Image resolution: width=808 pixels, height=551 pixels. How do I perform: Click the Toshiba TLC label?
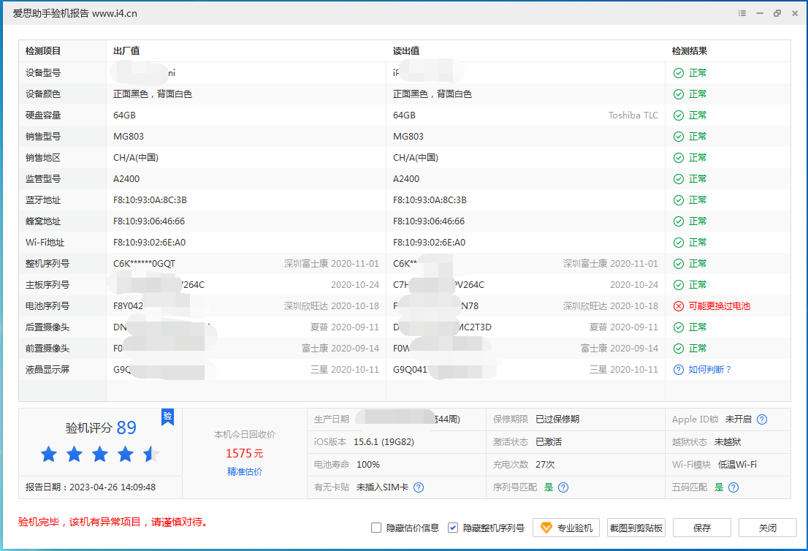[633, 115]
